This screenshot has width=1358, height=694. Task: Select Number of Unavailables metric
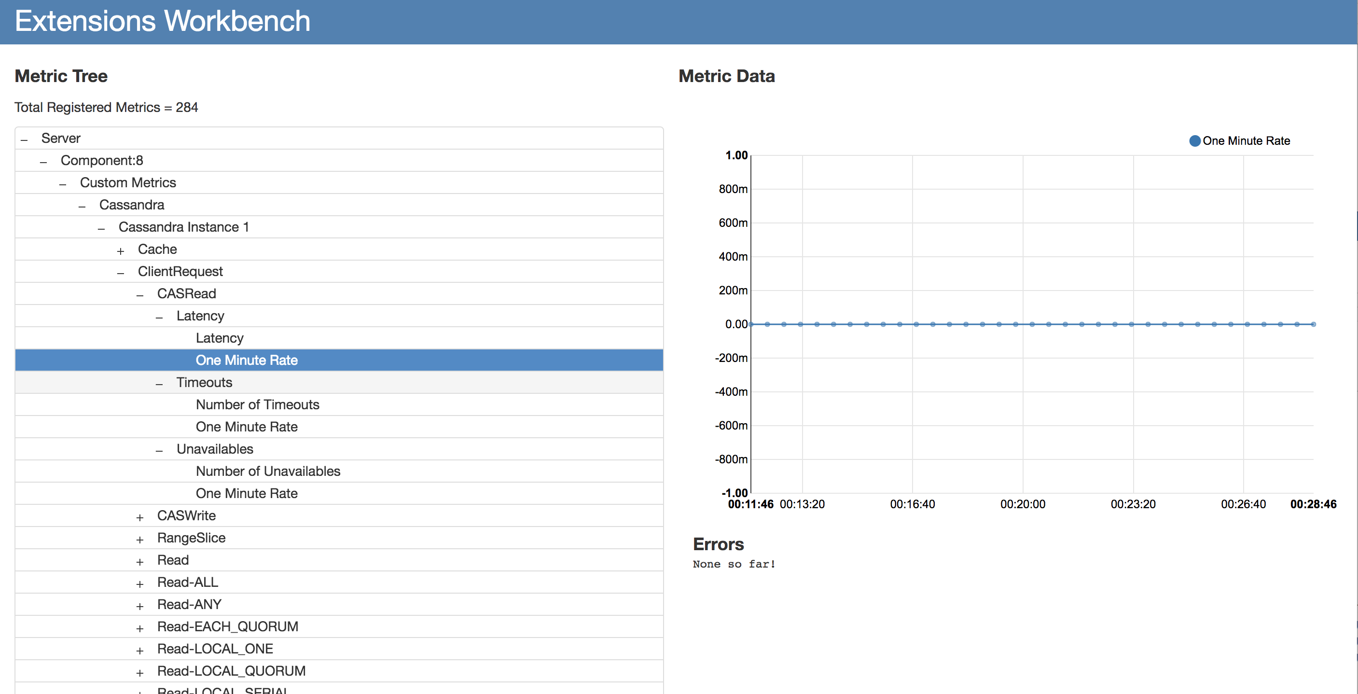pyautogui.click(x=268, y=471)
